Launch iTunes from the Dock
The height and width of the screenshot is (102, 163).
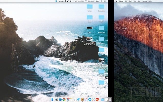pyautogui.click(x=86, y=100)
